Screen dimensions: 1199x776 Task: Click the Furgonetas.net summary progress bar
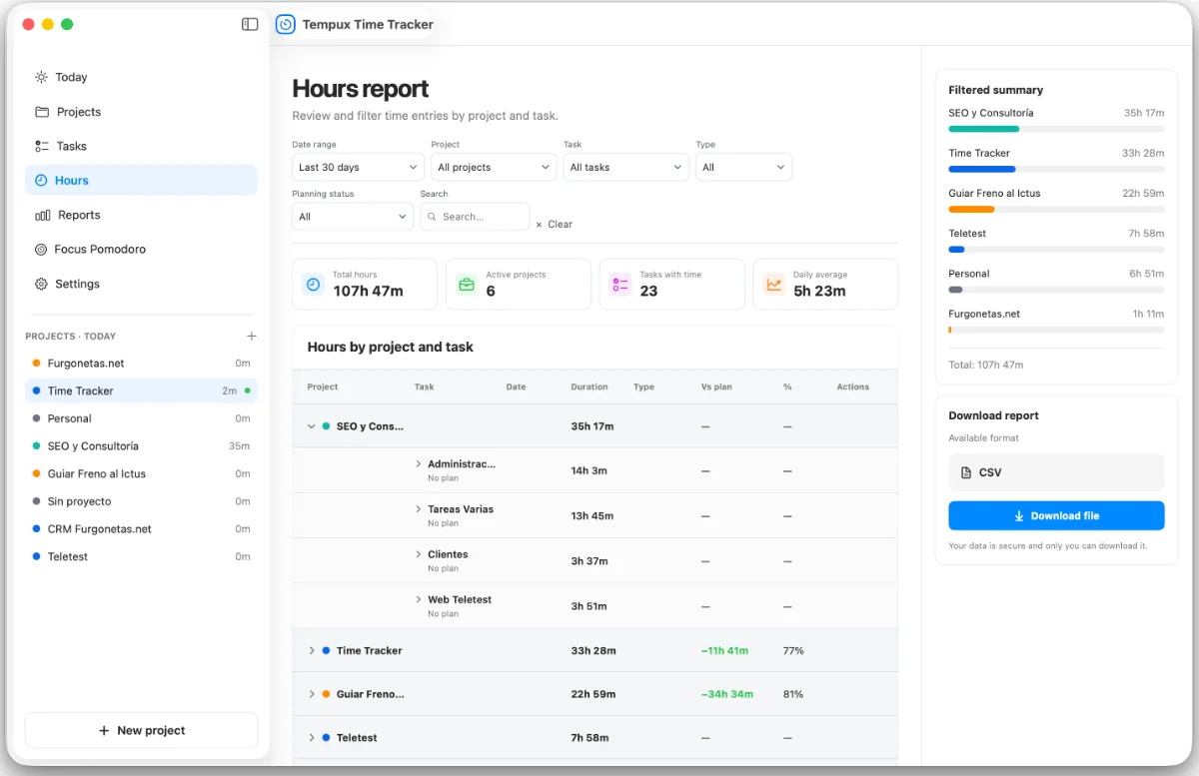pyautogui.click(x=1056, y=330)
